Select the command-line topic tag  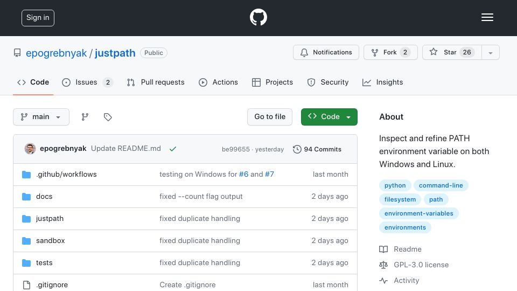tap(441, 185)
